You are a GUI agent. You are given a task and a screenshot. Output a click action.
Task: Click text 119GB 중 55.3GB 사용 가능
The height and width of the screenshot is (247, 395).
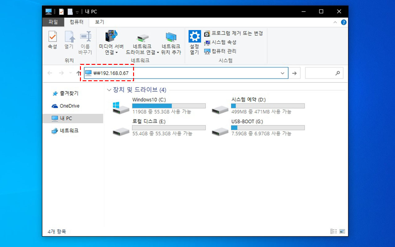click(x=162, y=112)
